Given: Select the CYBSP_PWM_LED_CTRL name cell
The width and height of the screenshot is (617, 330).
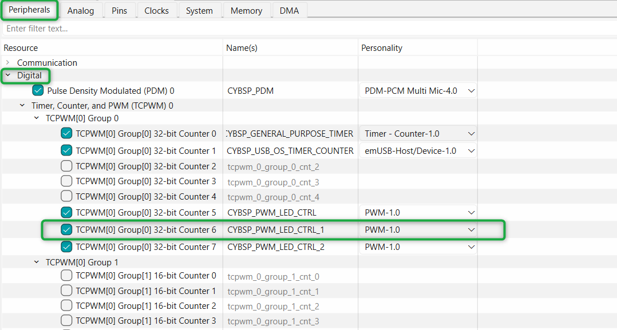Looking at the screenshot, I should [272, 213].
